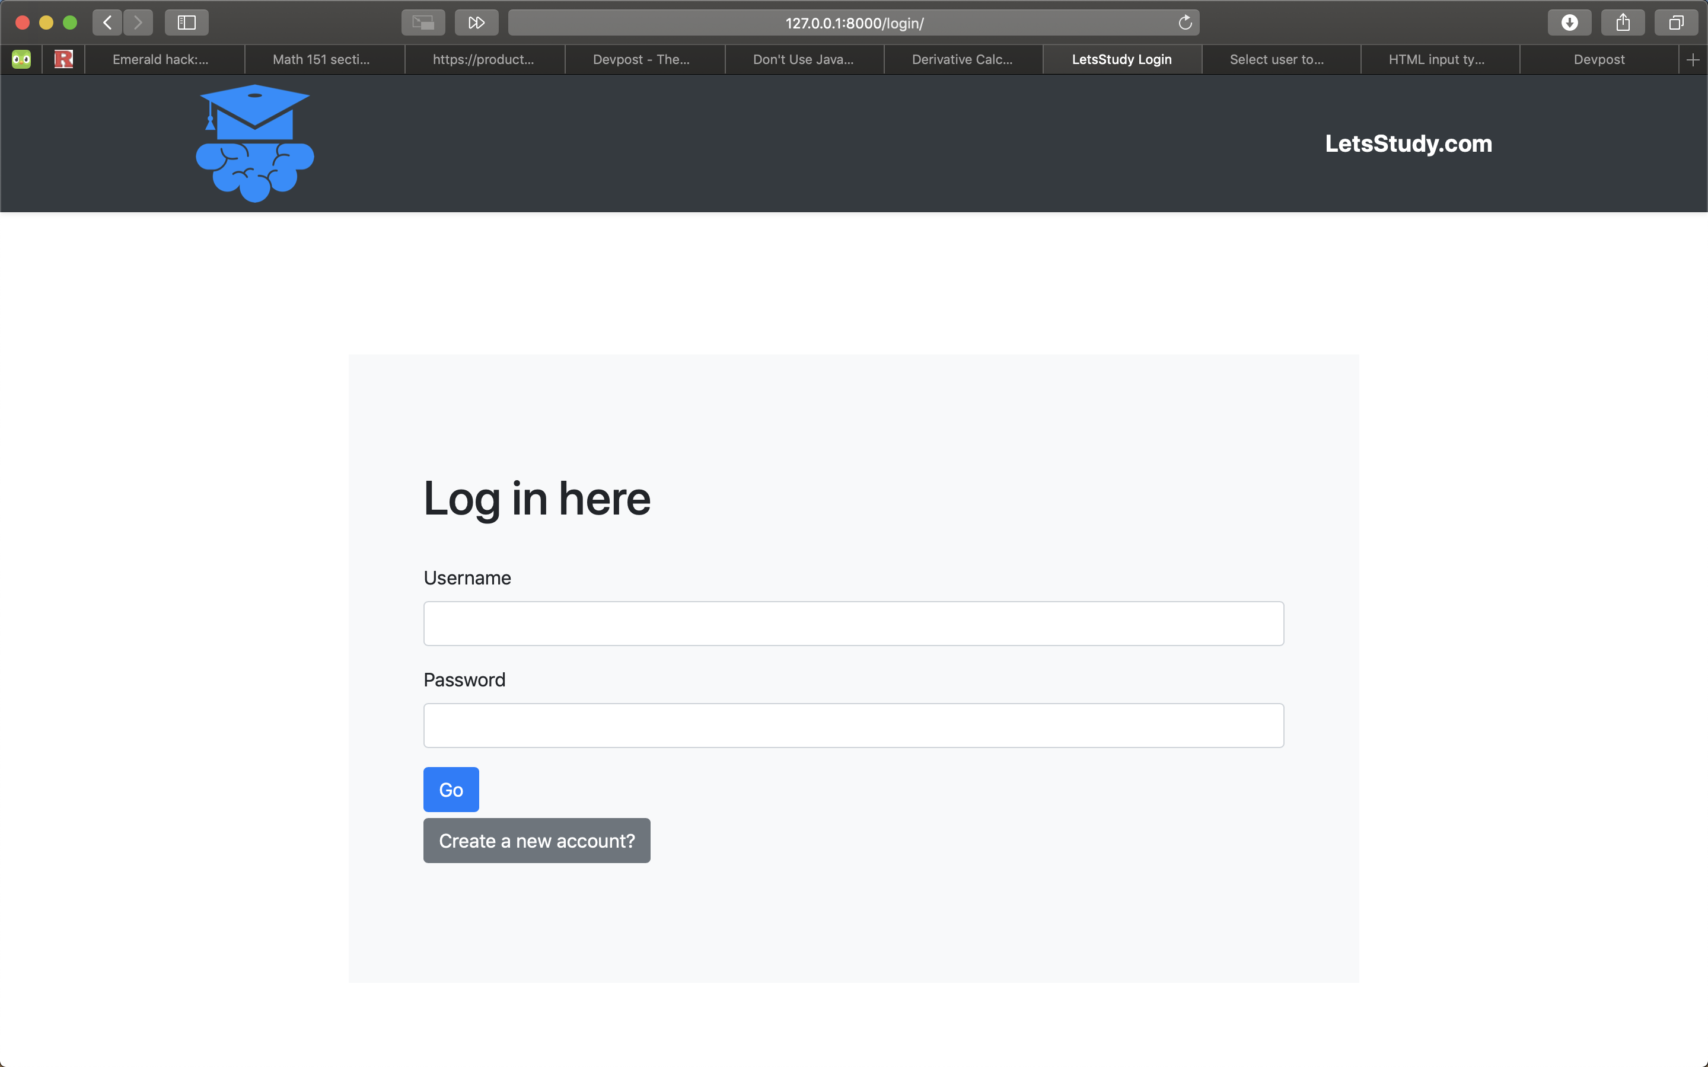Viewport: 1708px width, 1067px height.
Task: Focus the Password input field
Action: [x=853, y=726]
